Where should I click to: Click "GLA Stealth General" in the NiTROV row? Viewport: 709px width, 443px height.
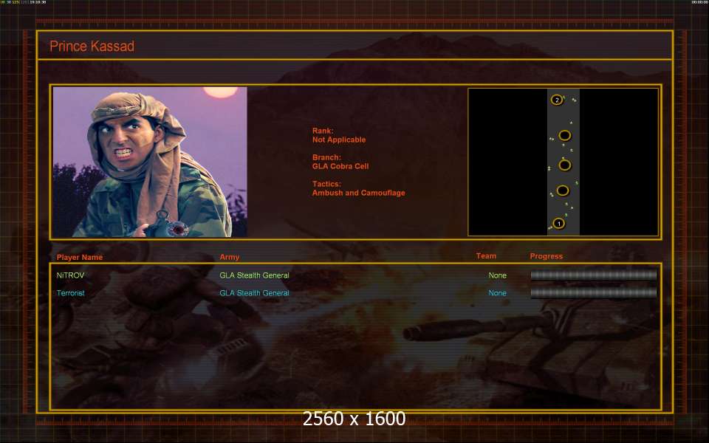pos(255,275)
